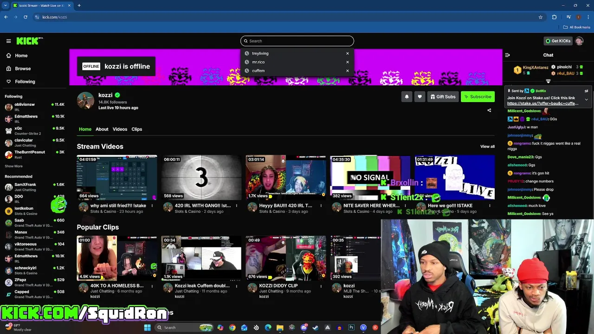Open 'why ami still fried' video thumbnail
The height and width of the screenshot is (334, 594).
coord(117,177)
